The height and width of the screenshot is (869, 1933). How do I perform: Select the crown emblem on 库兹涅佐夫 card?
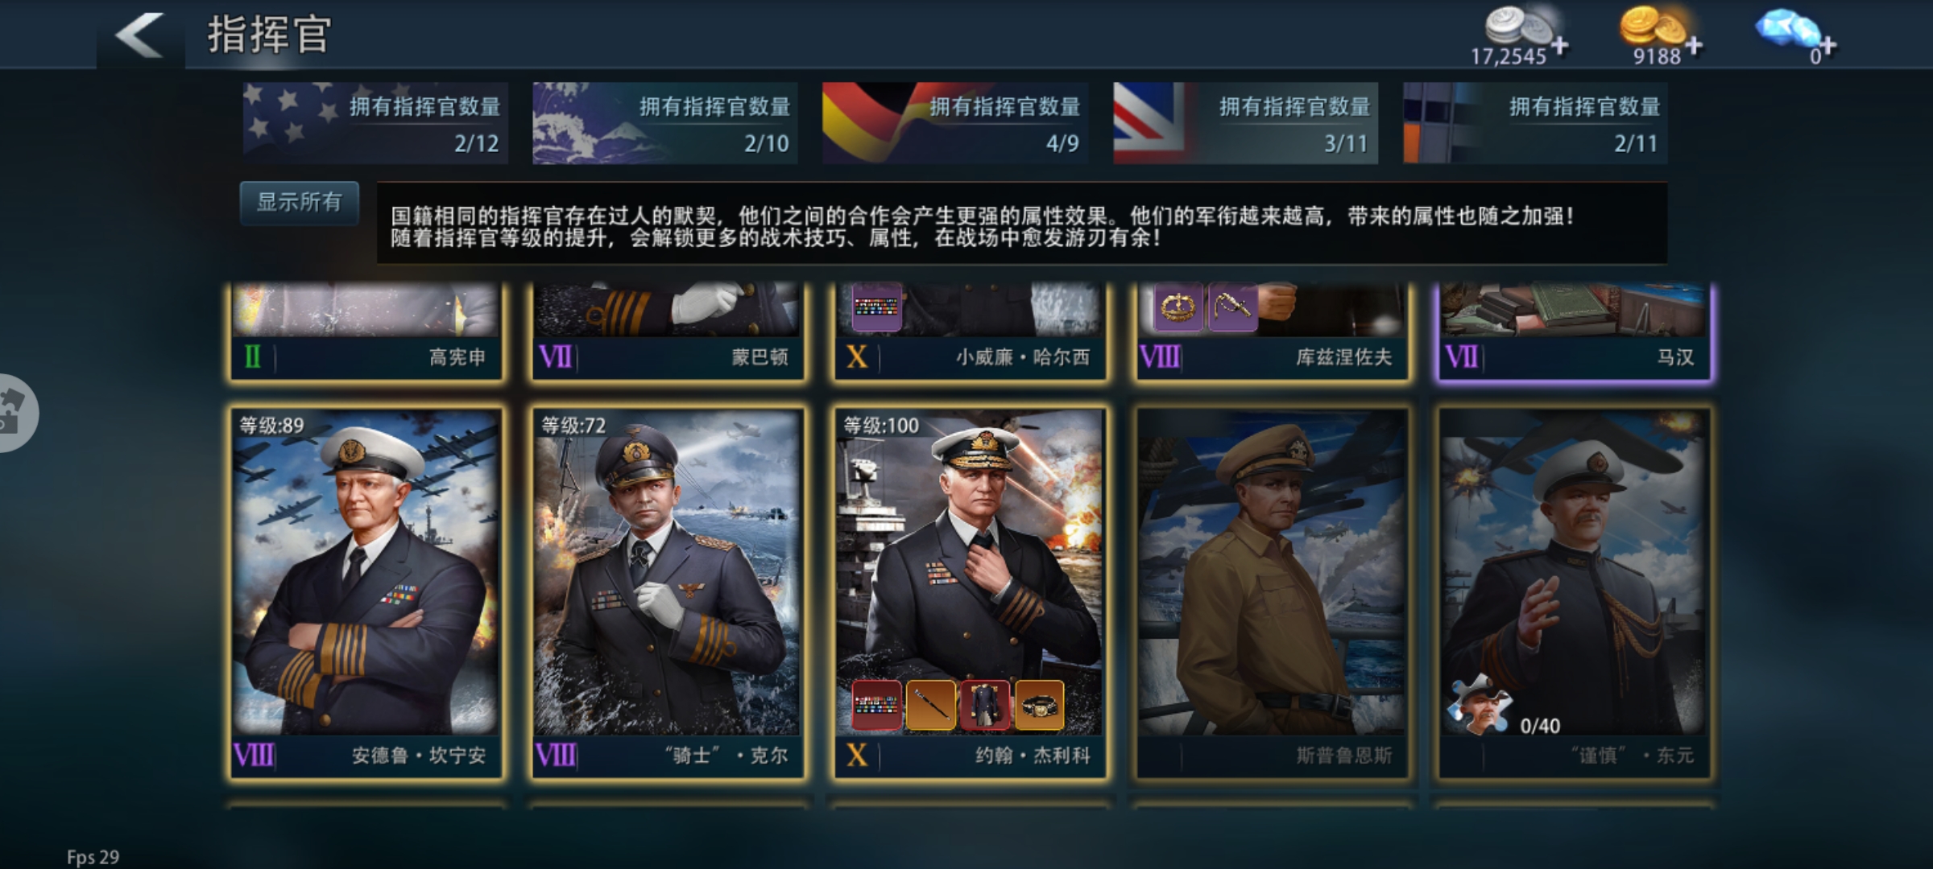[x=1178, y=307]
